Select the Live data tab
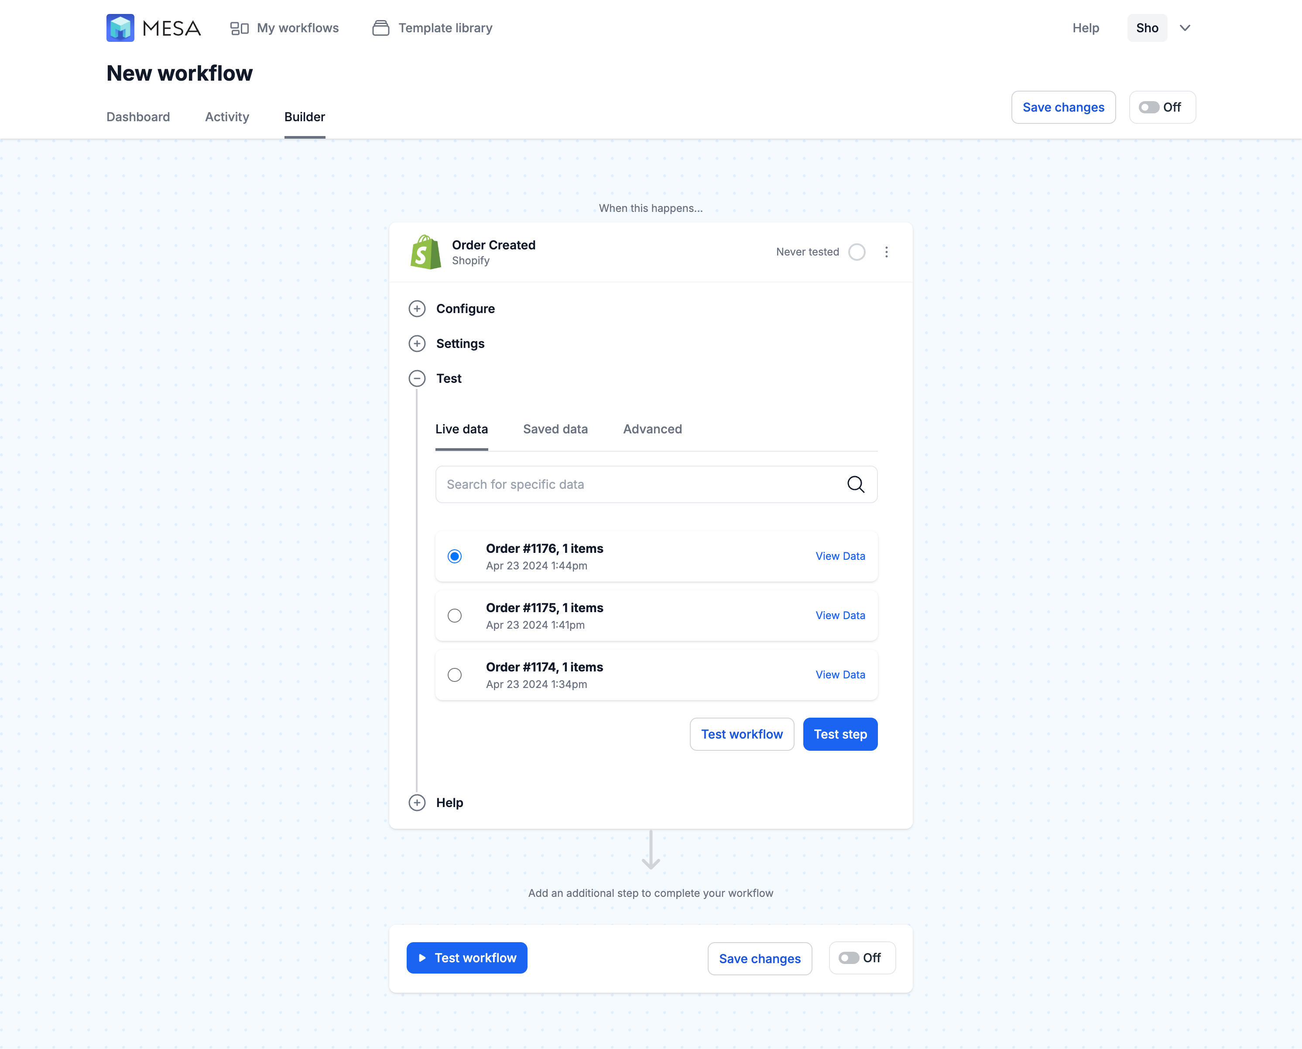The width and height of the screenshot is (1302, 1049). (x=461, y=429)
